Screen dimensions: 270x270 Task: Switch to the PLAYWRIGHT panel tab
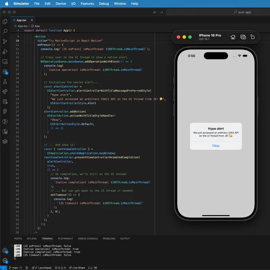point(66,239)
